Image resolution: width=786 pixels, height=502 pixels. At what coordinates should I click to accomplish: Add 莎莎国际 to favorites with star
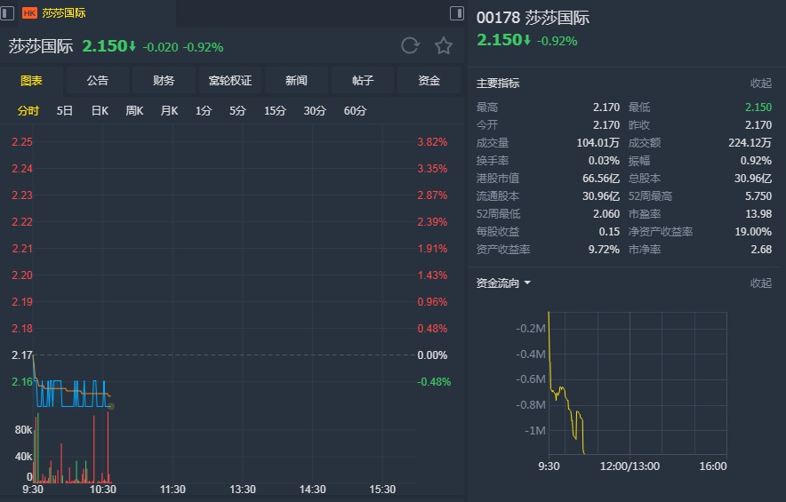(x=444, y=46)
